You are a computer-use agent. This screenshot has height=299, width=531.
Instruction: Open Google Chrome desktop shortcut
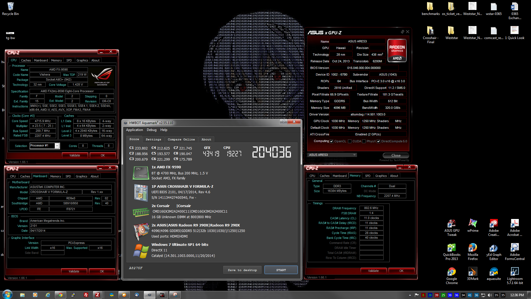coord(452,276)
